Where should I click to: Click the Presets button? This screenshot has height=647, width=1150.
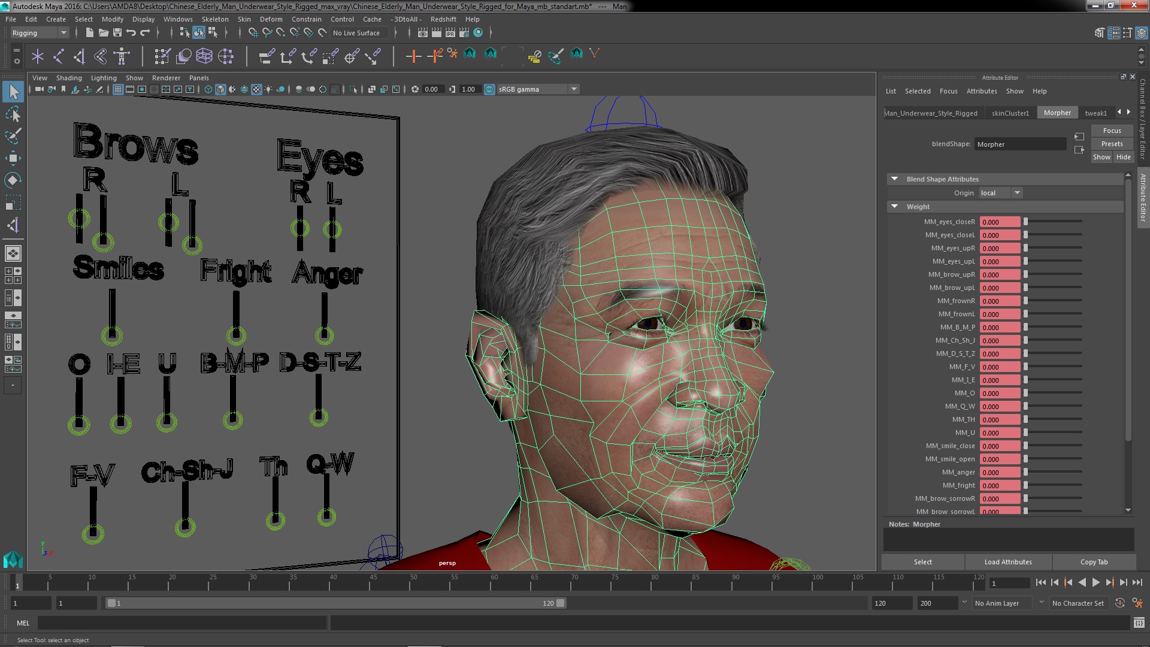pos(1112,144)
